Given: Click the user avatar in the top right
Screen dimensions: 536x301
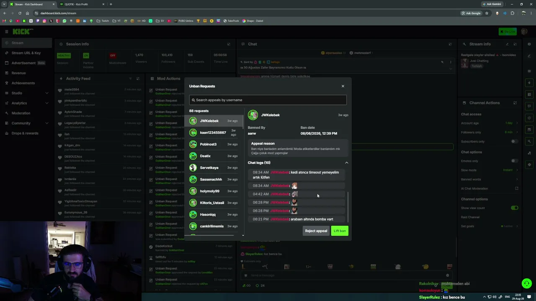Looking at the screenshot, I should click(524, 31).
